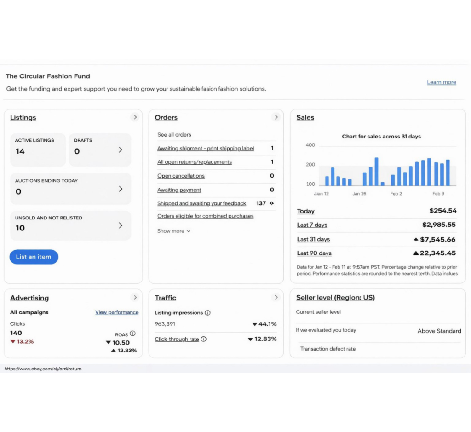
Task: Open the Listings panel chevron arrow
Action: (x=135, y=117)
